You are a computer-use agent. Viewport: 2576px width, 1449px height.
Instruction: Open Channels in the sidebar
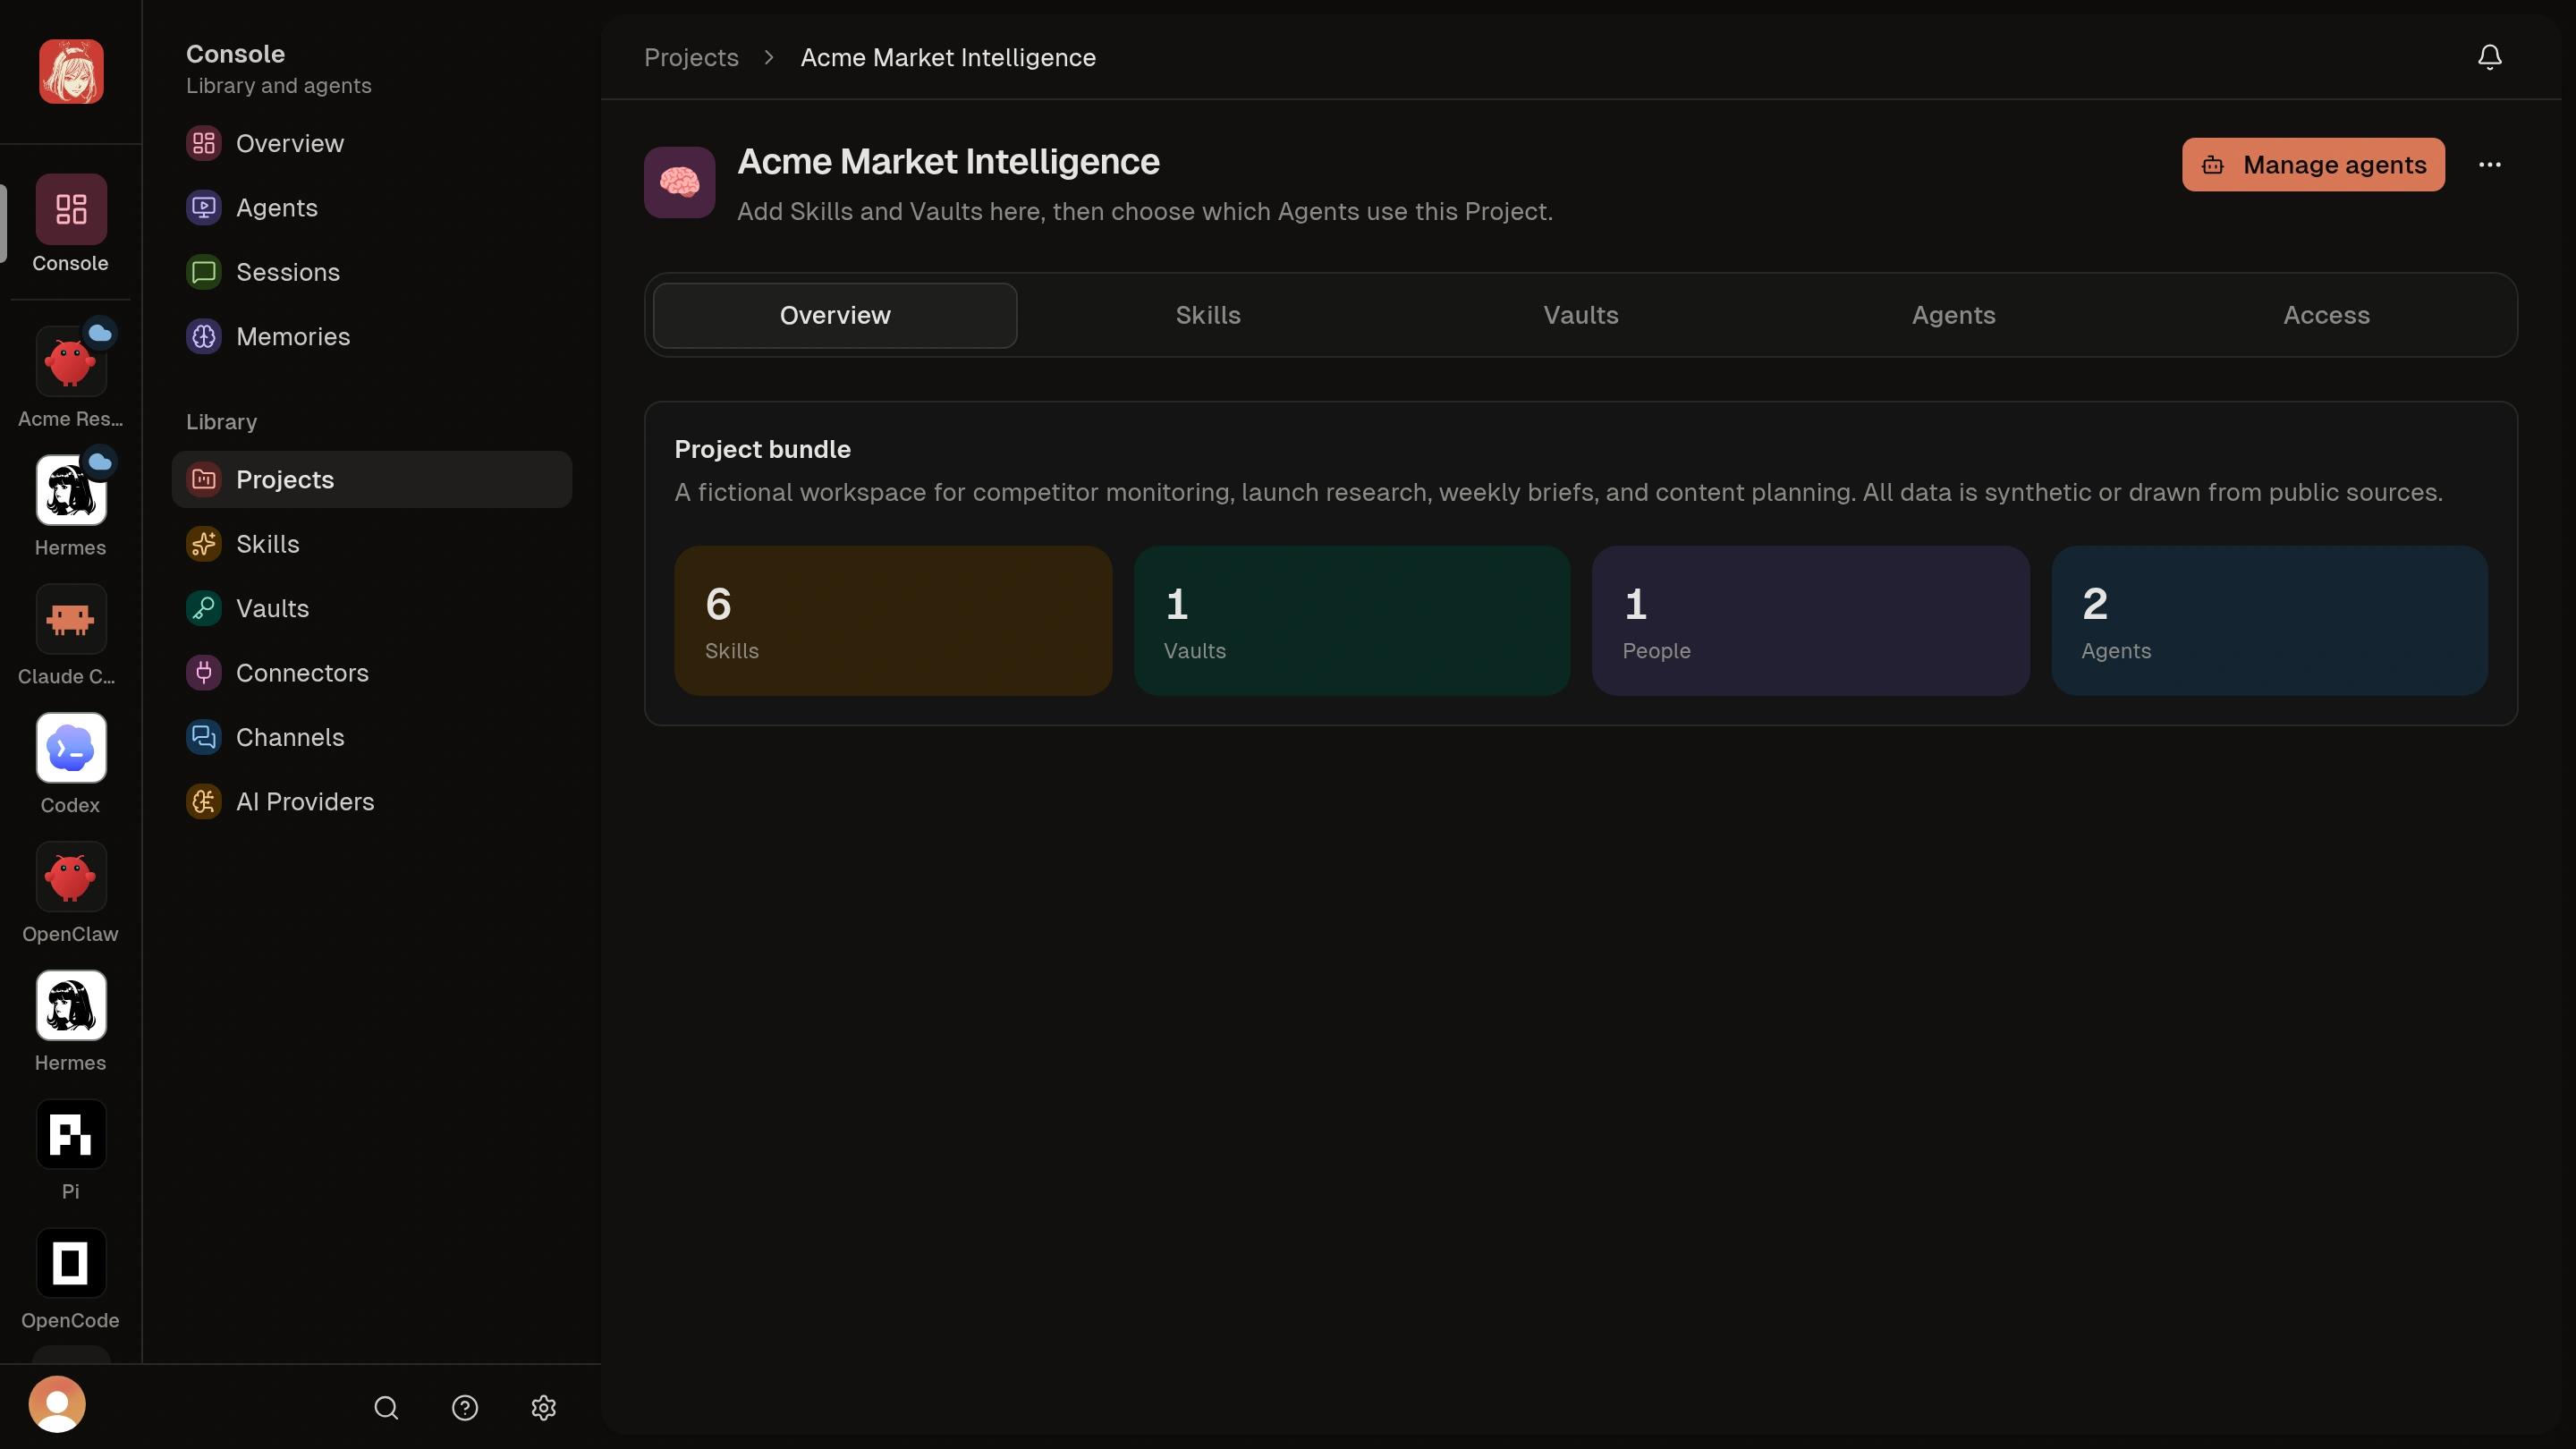[x=372, y=737]
